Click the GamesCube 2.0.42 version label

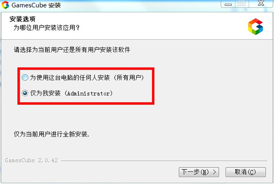pos(32,160)
